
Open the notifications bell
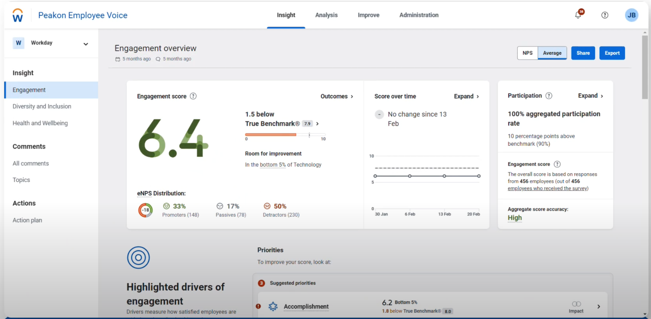(578, 15)
